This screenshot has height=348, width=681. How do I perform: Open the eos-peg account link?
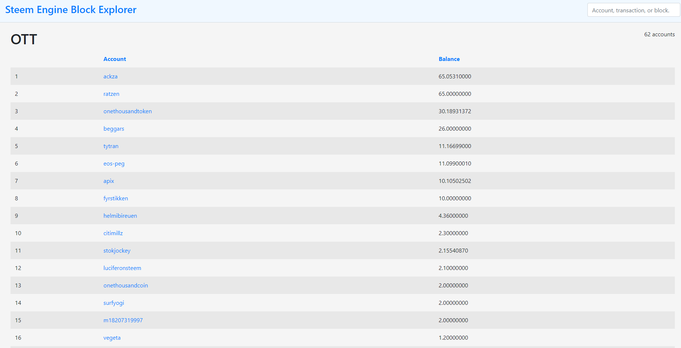[114, 163]
